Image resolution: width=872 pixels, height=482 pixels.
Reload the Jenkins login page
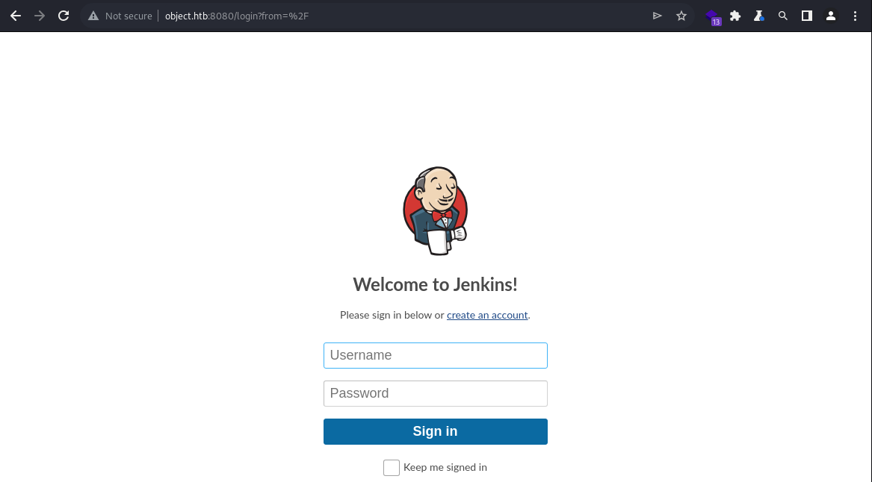coord(64,16)
